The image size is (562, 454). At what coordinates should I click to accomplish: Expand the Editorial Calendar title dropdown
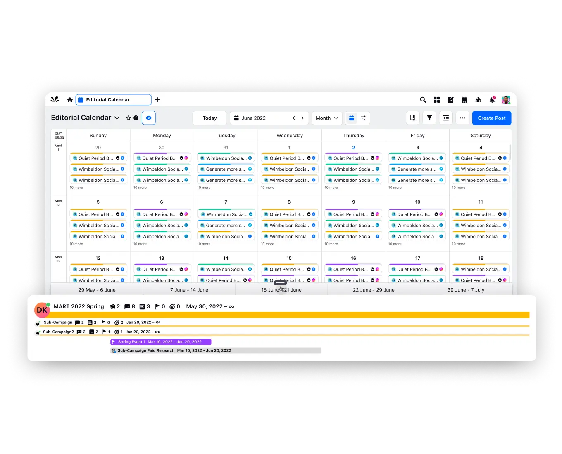point(116,118)
